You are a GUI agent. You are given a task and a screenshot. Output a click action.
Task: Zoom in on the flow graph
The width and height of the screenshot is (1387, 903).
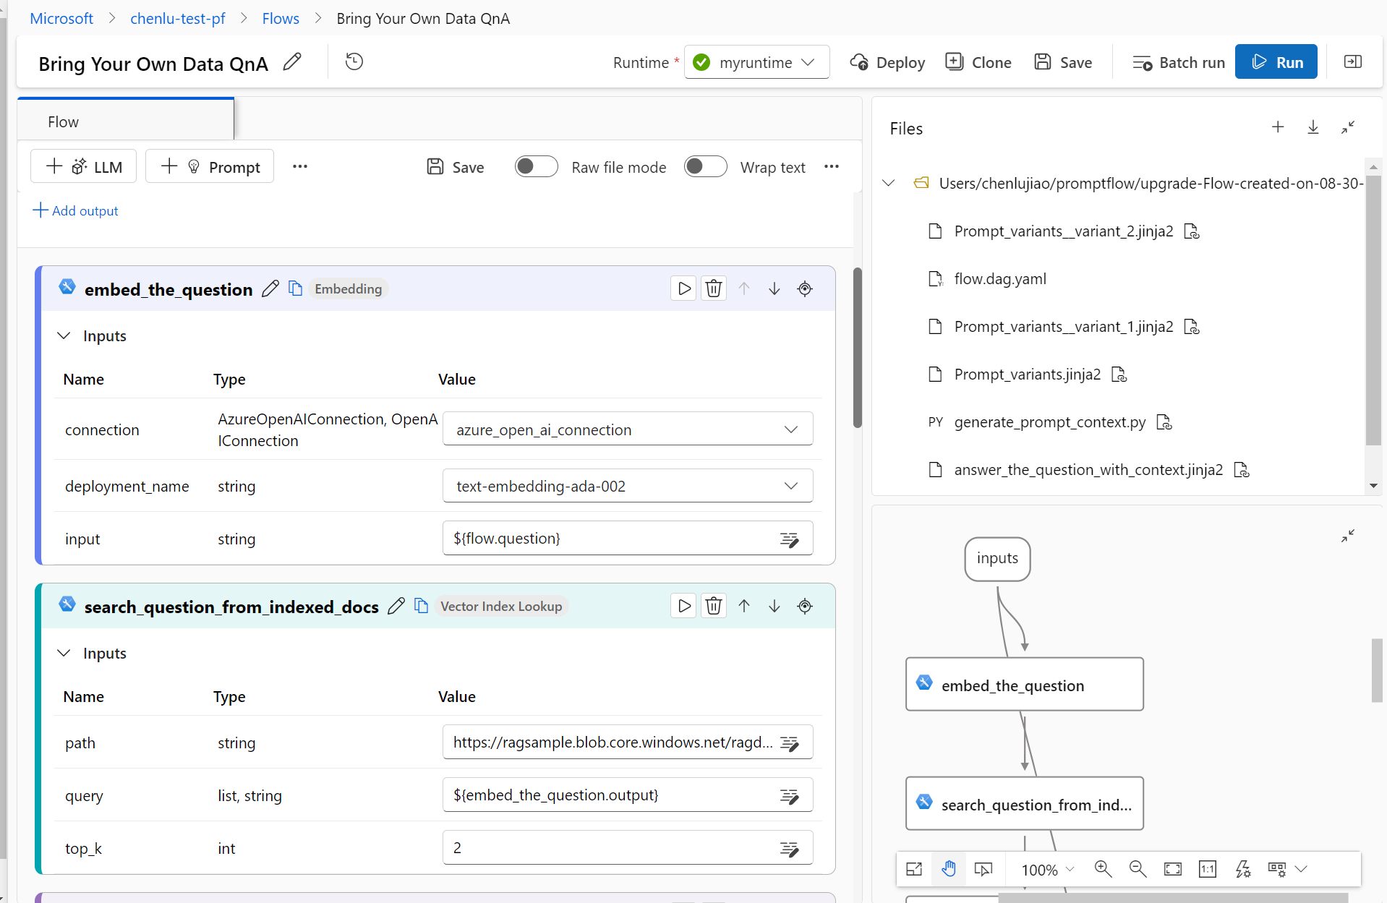pyautogui.click(x=1102, y=868)
